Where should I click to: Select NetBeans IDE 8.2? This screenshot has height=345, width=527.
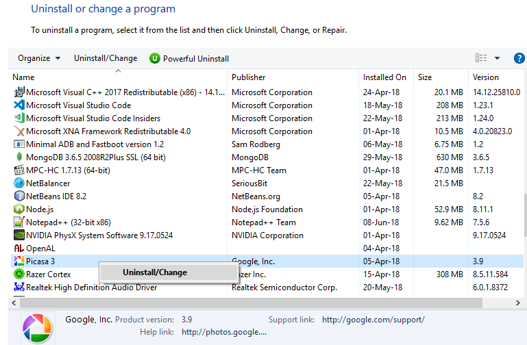[x=56, y=196]
